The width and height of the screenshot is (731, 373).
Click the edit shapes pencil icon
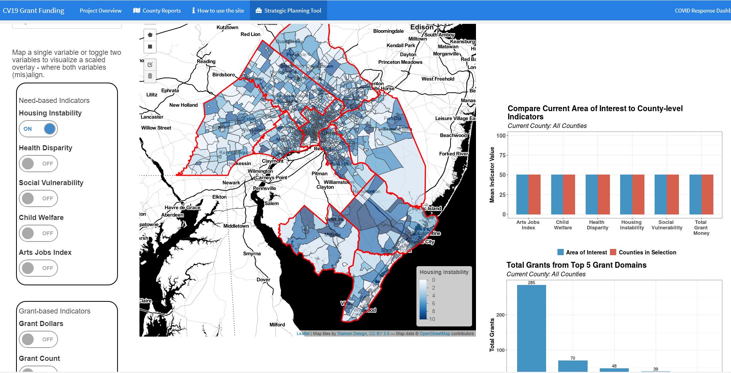pos(151,64)
